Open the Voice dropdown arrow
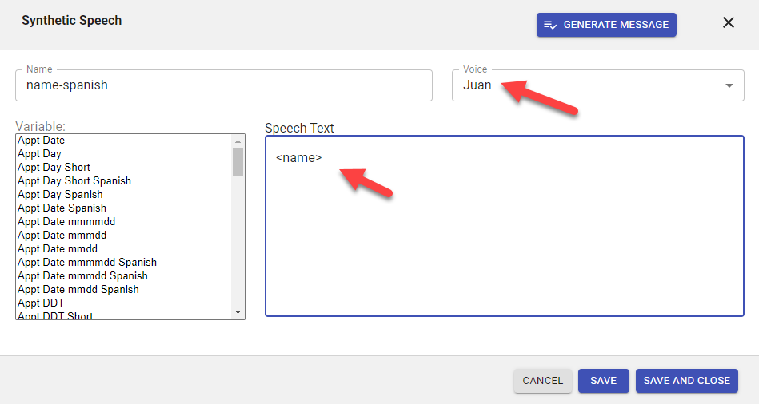This screenshot has height=404, width=759. tap(729, 86)
